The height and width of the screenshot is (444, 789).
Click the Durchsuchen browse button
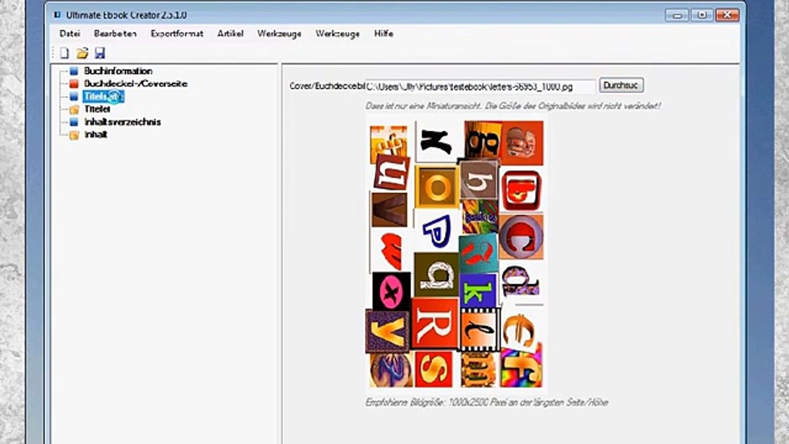click(x=621, y=86)
